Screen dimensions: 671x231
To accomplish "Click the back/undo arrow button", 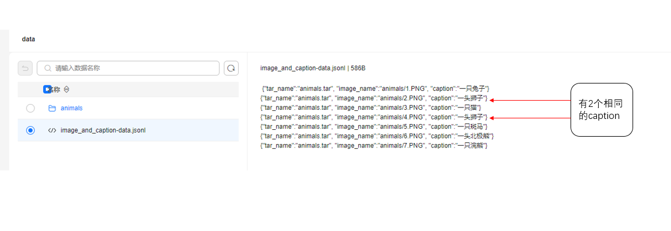I will pyautogui.click(x=25, y=68).
